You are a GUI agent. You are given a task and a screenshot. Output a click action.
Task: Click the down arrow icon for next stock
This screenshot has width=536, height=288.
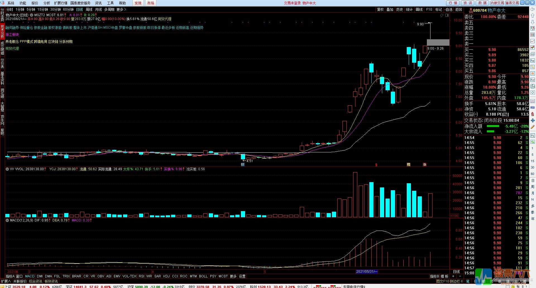tap(532, 22)
